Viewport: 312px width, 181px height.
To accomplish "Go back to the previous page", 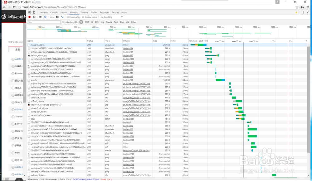I will (4, 7).
